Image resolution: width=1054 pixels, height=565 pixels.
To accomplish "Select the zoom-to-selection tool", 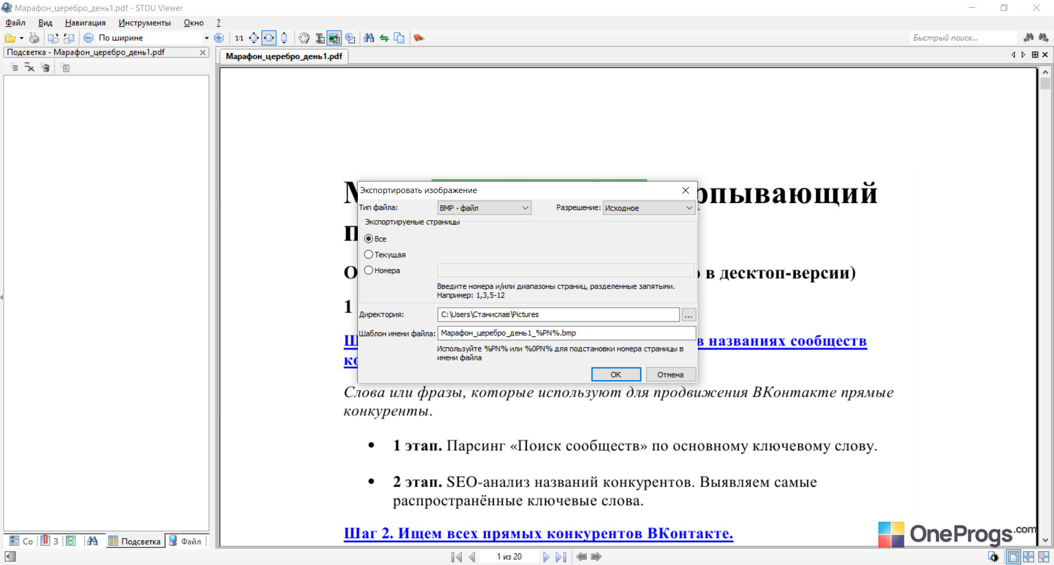I will click(350, 38).
